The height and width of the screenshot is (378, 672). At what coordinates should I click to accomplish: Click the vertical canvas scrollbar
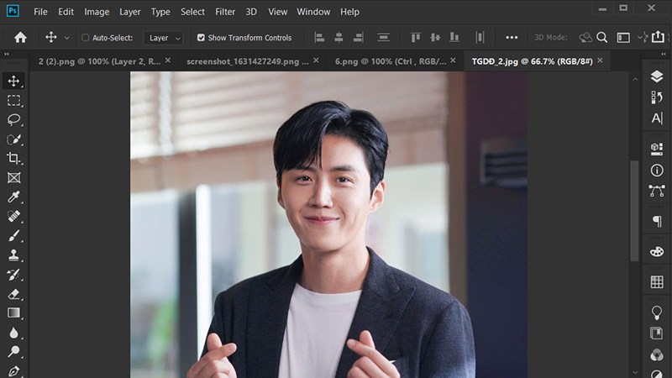[634, 210]
